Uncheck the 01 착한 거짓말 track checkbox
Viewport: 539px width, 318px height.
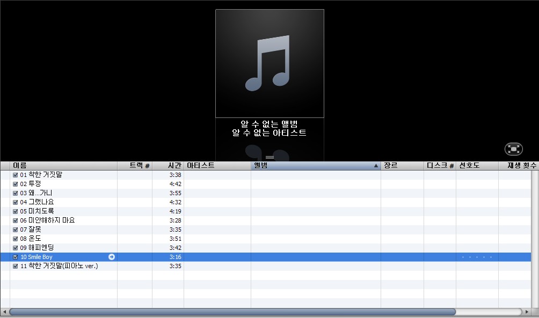(15, 175)
